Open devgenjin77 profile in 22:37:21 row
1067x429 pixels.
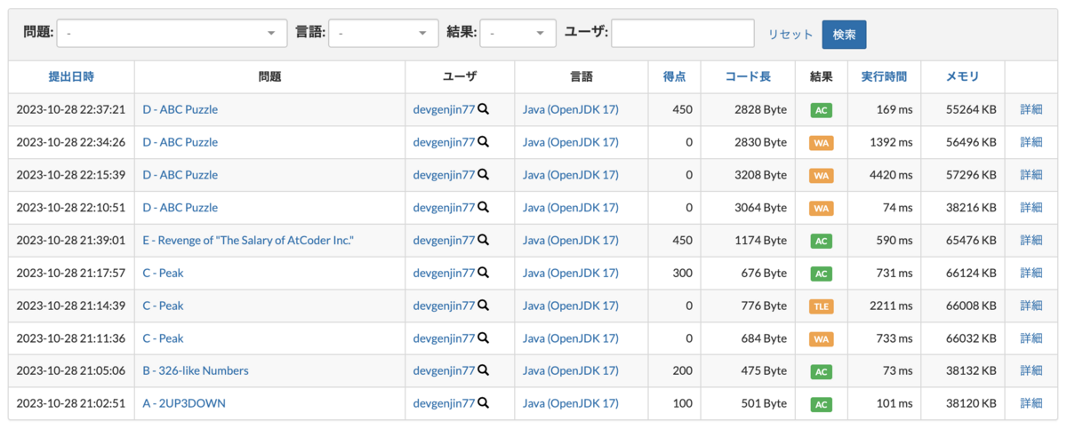445,109
